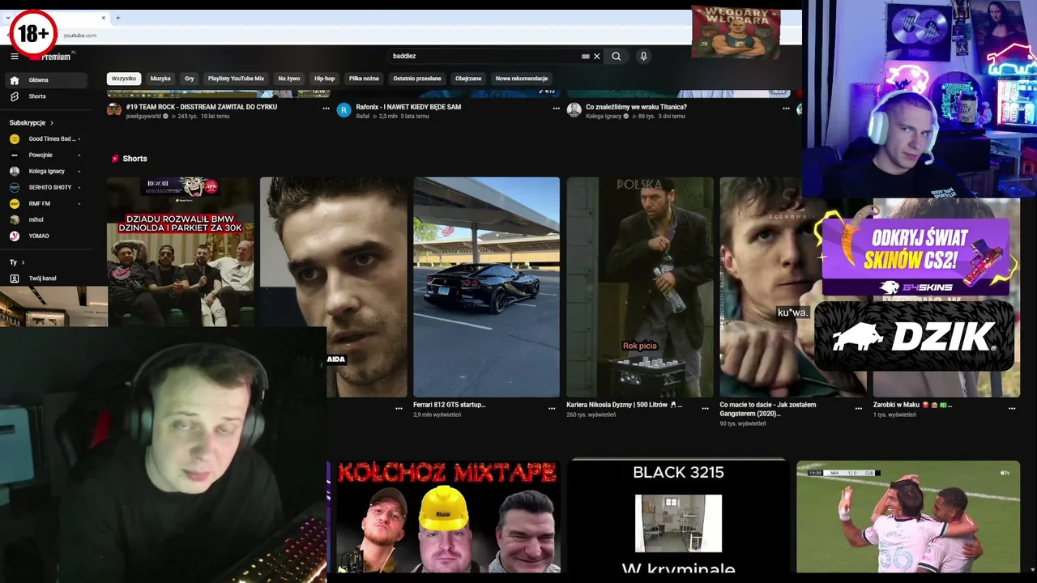Close the current browser tab
The height and width of the screenshot is (583, 1037).
[x=104, y=18]
